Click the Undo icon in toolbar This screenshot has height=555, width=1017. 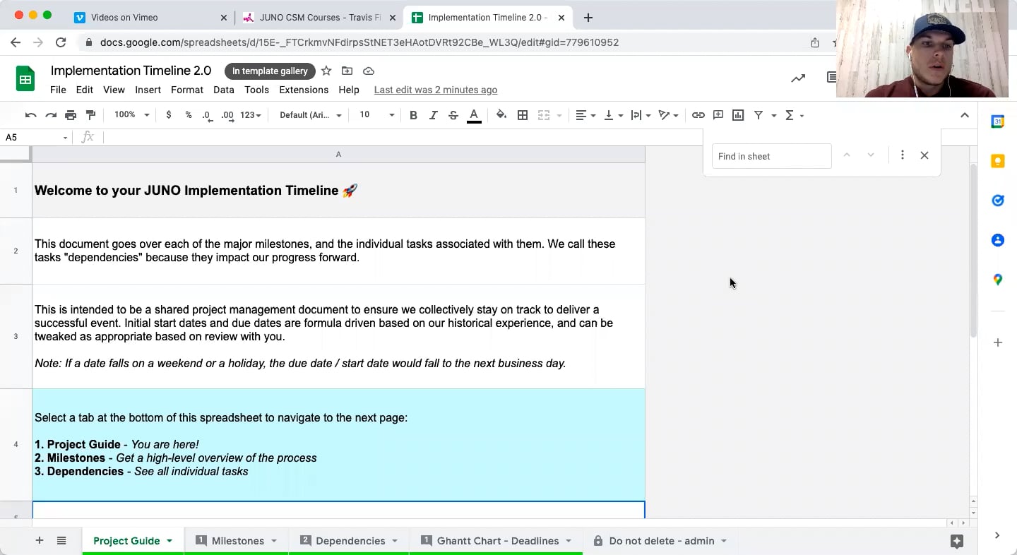(30, 115)
